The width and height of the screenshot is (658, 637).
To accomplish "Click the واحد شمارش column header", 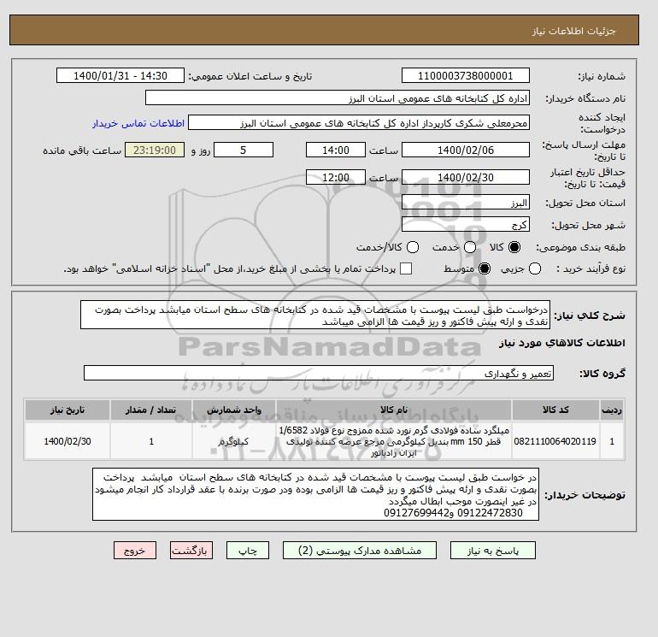I will point(234,410).
